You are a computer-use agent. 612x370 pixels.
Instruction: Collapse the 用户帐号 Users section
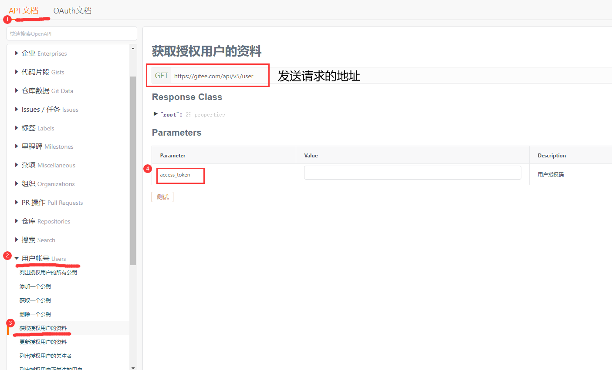[46, 258]
